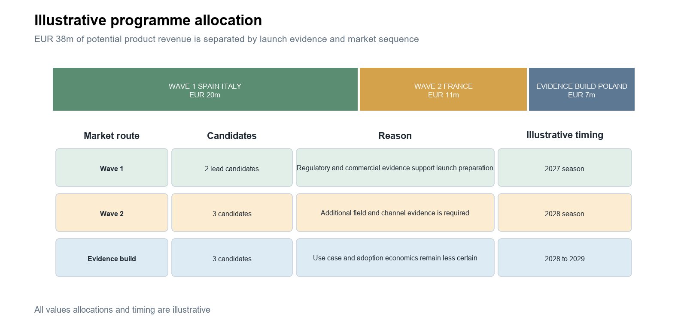Click the blue Evidence Build Poland block

pyautogui.click(x=582, y=89)
